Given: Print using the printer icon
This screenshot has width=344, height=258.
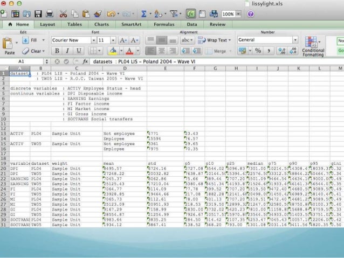Looking at the screenshot, I should pyautogui.click(x=50, y=14).
